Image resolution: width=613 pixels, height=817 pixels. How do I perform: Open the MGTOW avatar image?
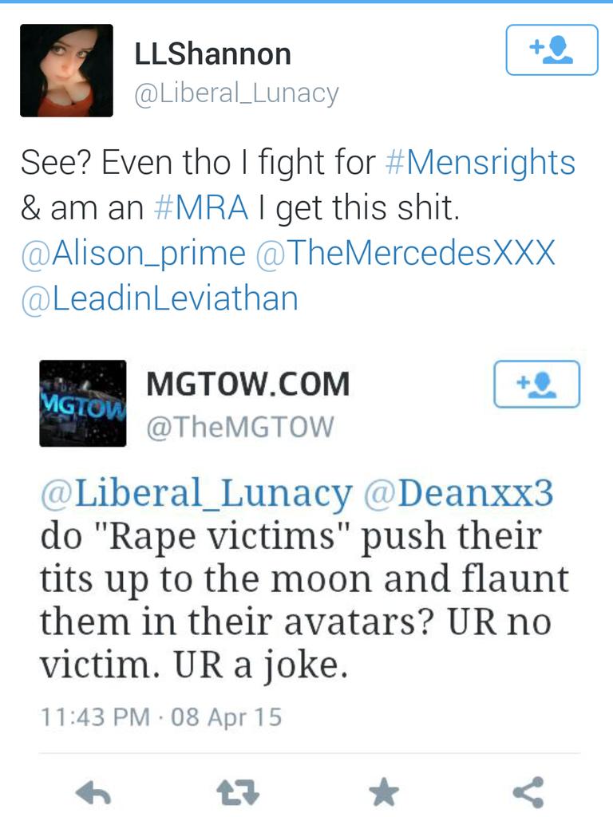82,403
